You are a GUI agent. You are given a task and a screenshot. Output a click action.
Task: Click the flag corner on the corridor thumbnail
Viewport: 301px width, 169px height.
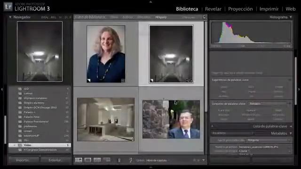coord(151,80)
